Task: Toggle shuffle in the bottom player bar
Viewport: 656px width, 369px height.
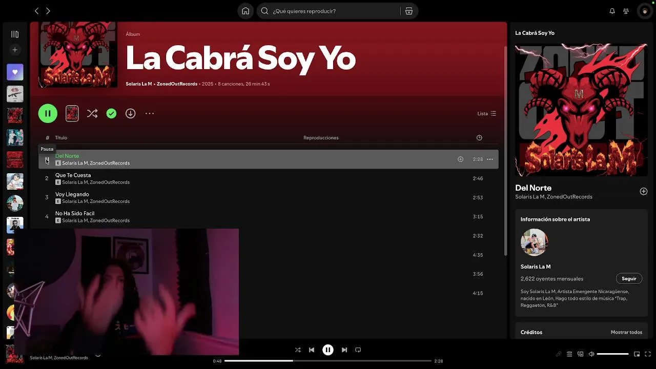Action: point(298,350)
